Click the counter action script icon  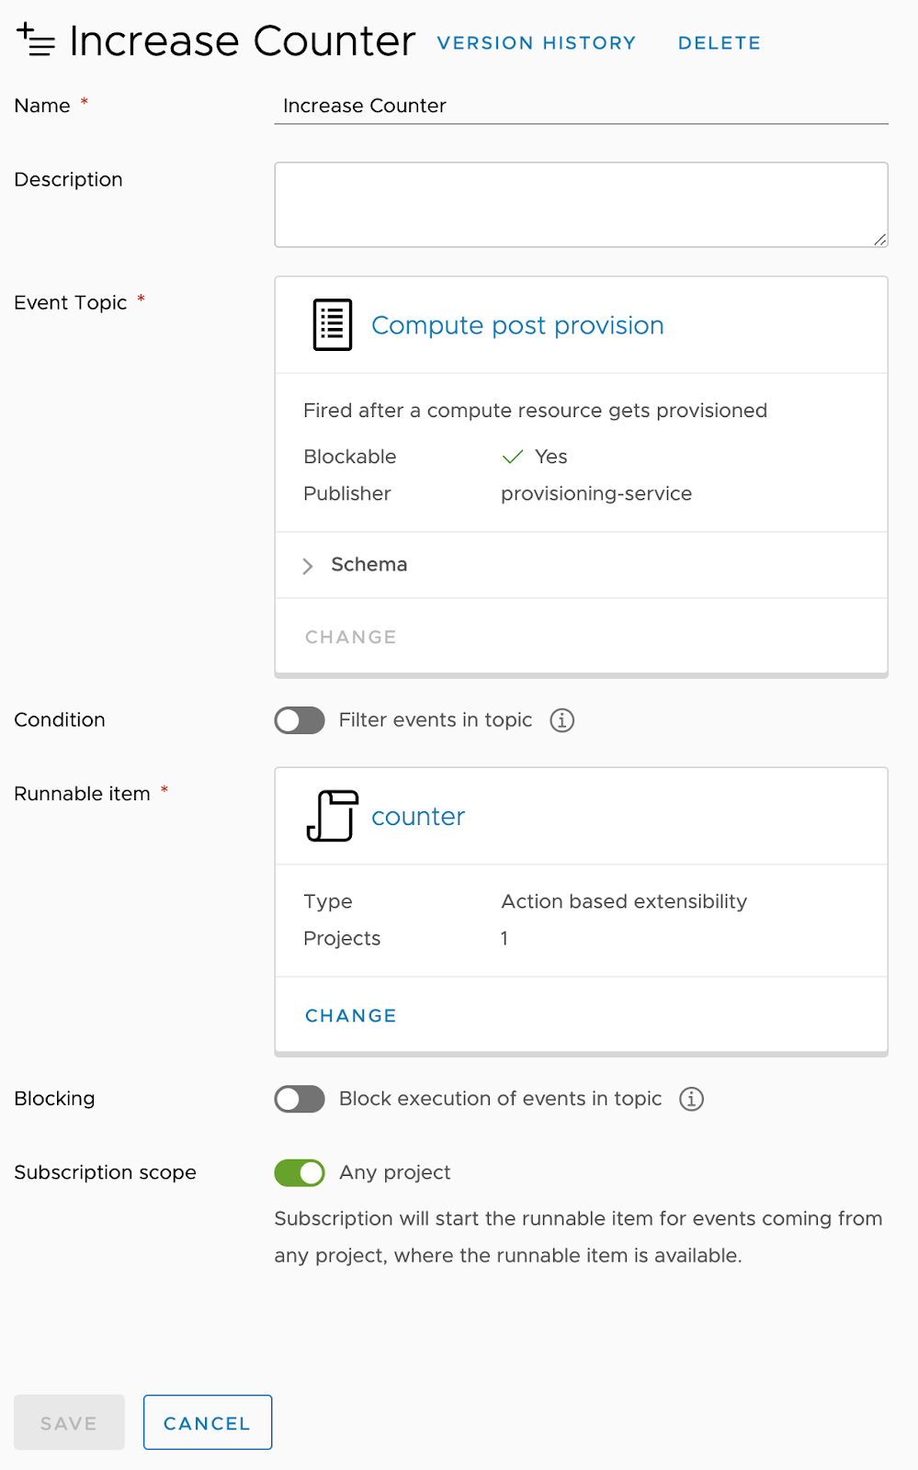pyautogui.click(x=332, y=816)
